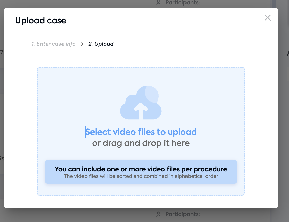Click the dimmed background left of the dialog
The image size is (289, 222).
click(2, 111)
